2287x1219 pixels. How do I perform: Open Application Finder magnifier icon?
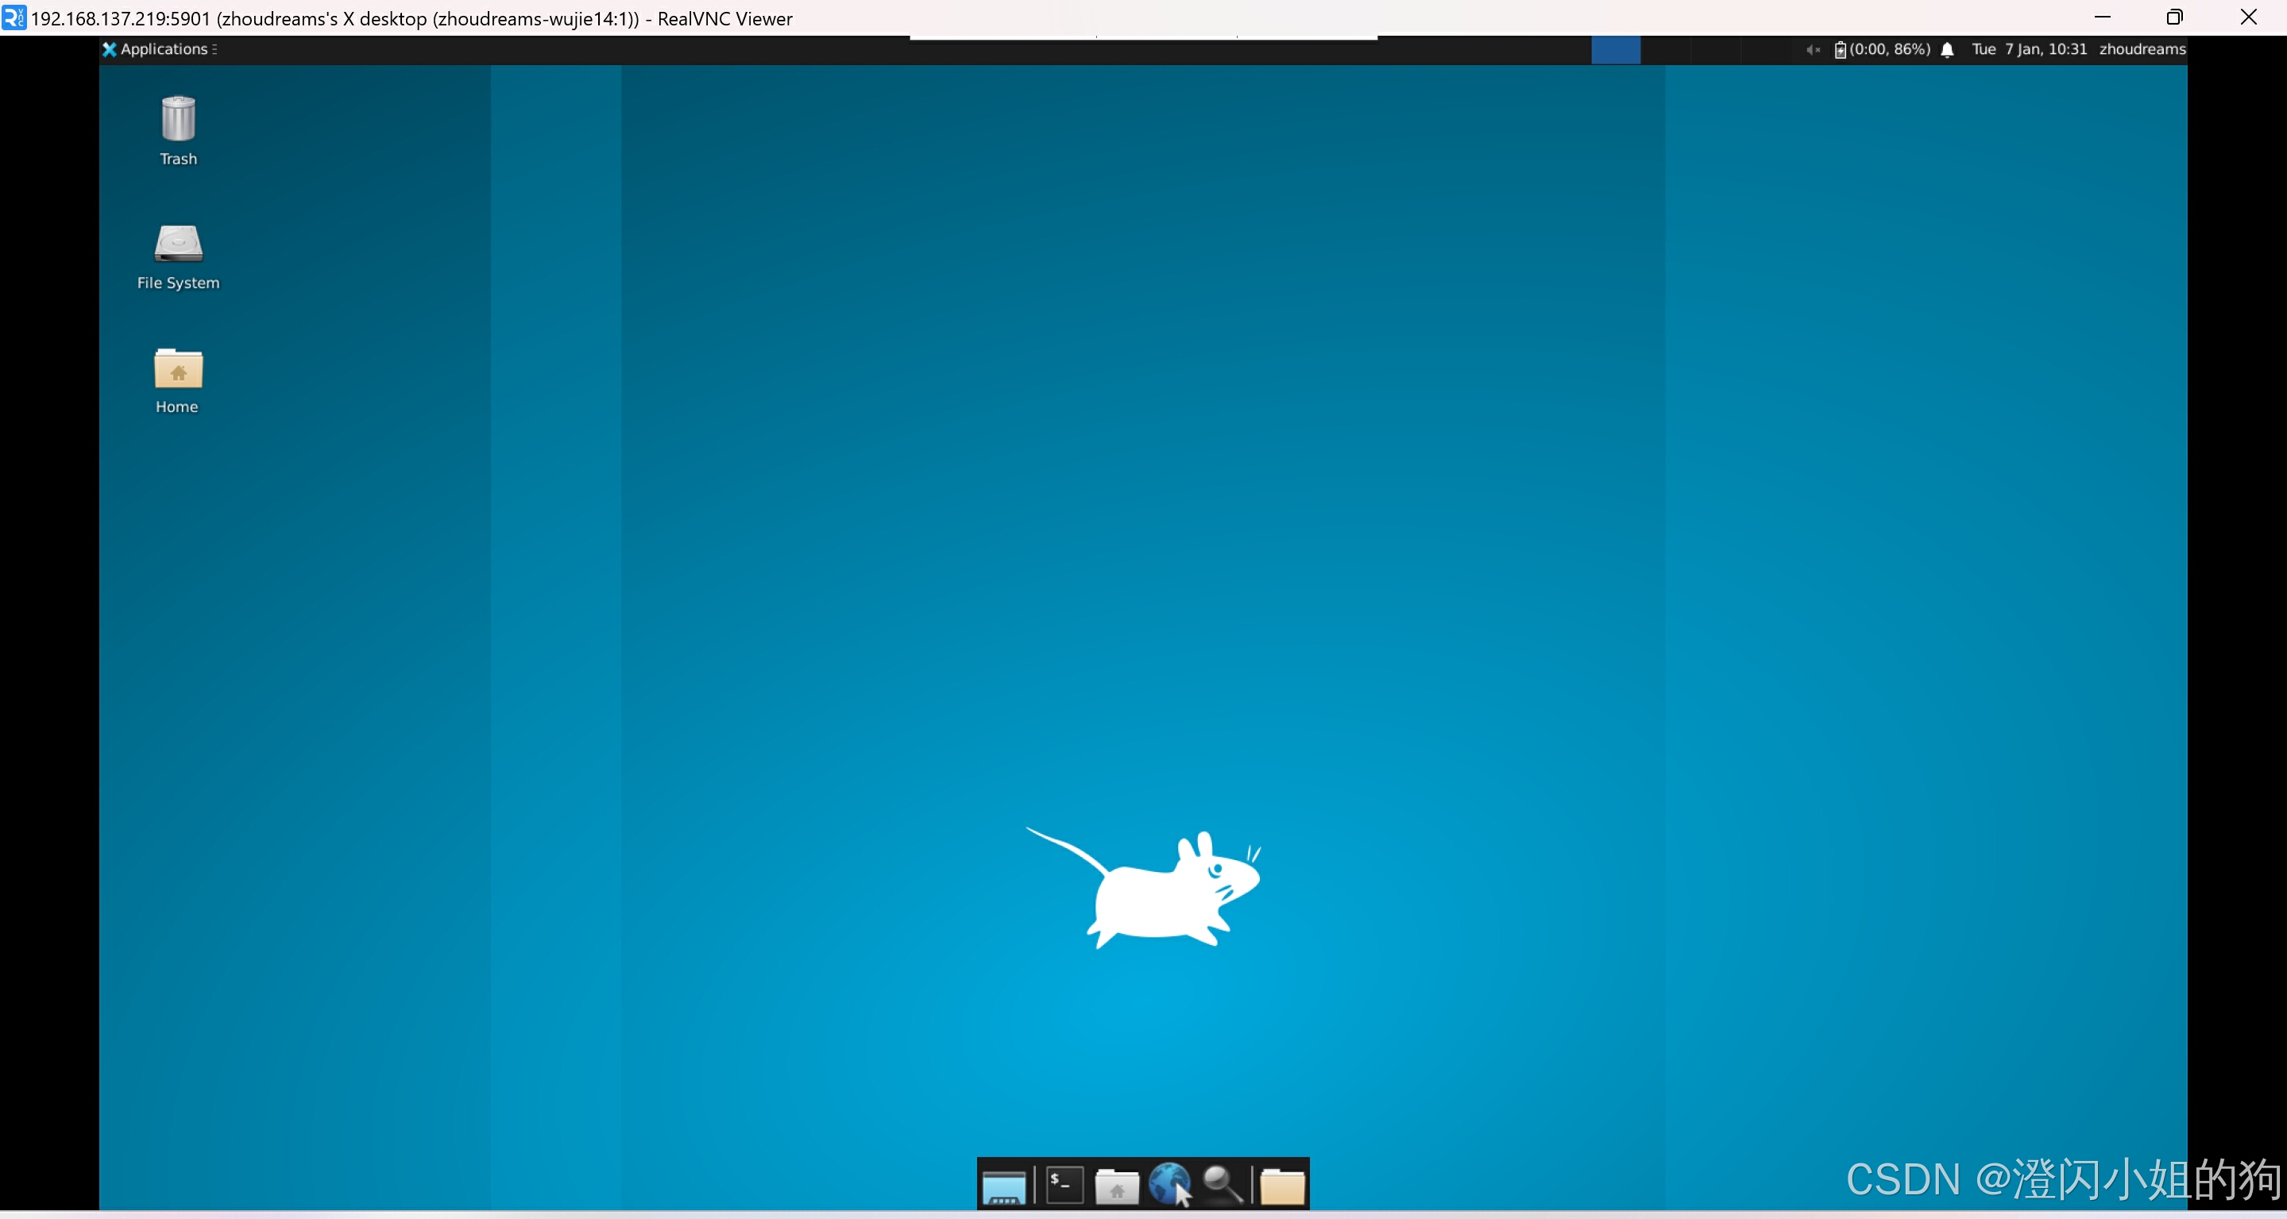1223,1184
